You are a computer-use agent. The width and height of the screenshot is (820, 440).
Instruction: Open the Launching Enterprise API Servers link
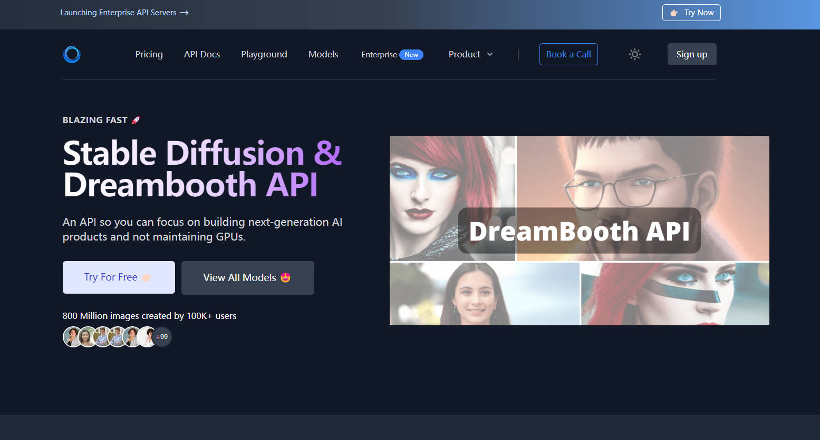124,13
